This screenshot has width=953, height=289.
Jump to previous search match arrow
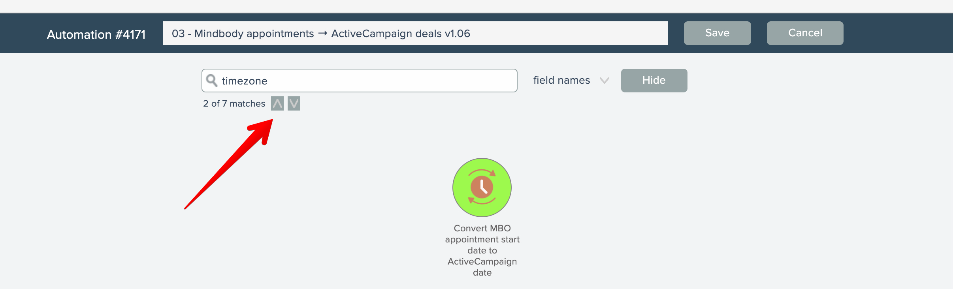277,103
